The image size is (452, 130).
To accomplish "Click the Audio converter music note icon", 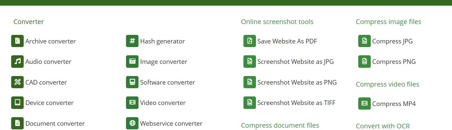I will tap(17, 62).
